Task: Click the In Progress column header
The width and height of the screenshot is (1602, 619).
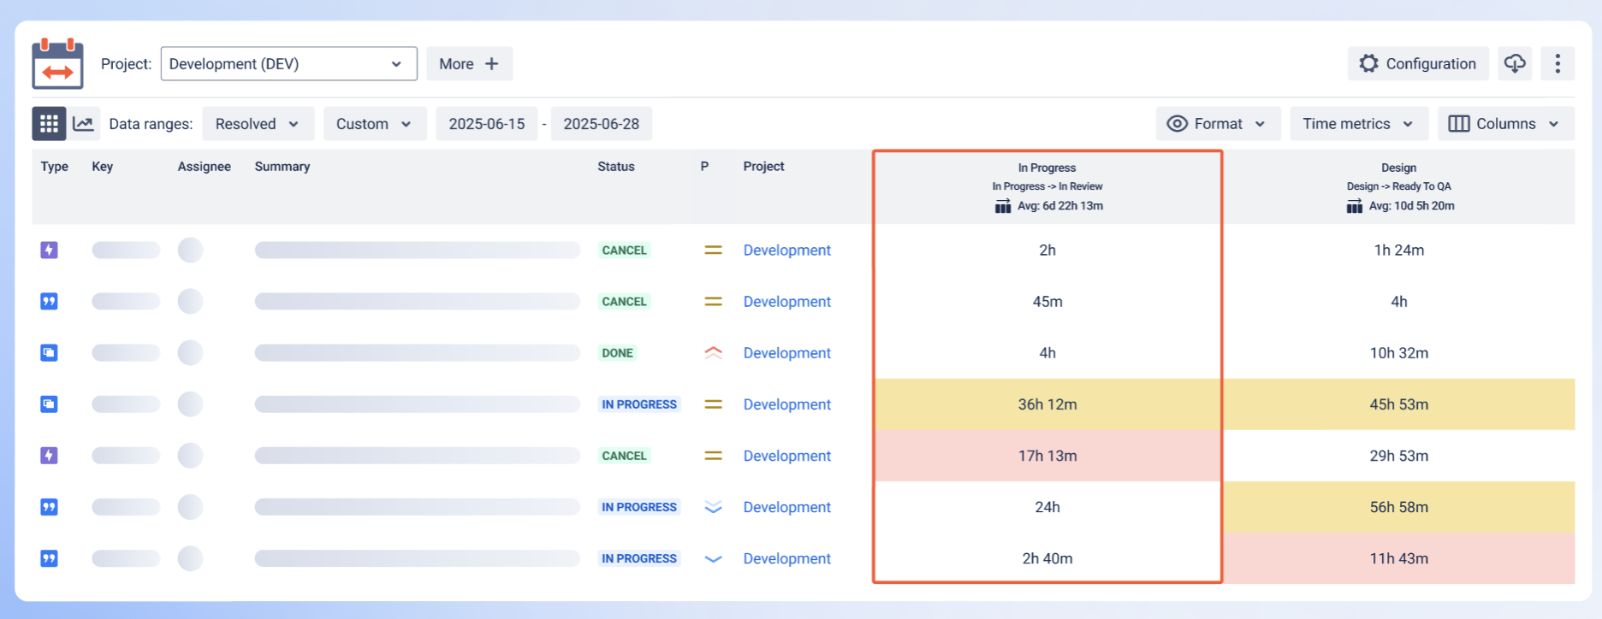Action: coord(1047,187)
